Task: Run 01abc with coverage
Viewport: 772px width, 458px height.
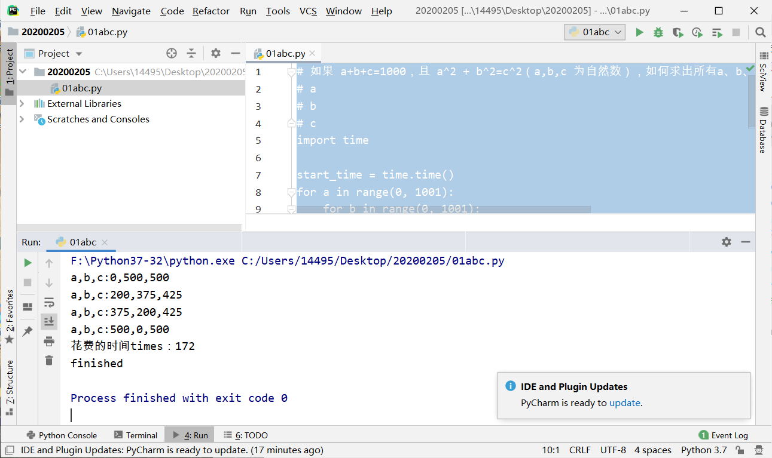Action: (x=678, y=32)
